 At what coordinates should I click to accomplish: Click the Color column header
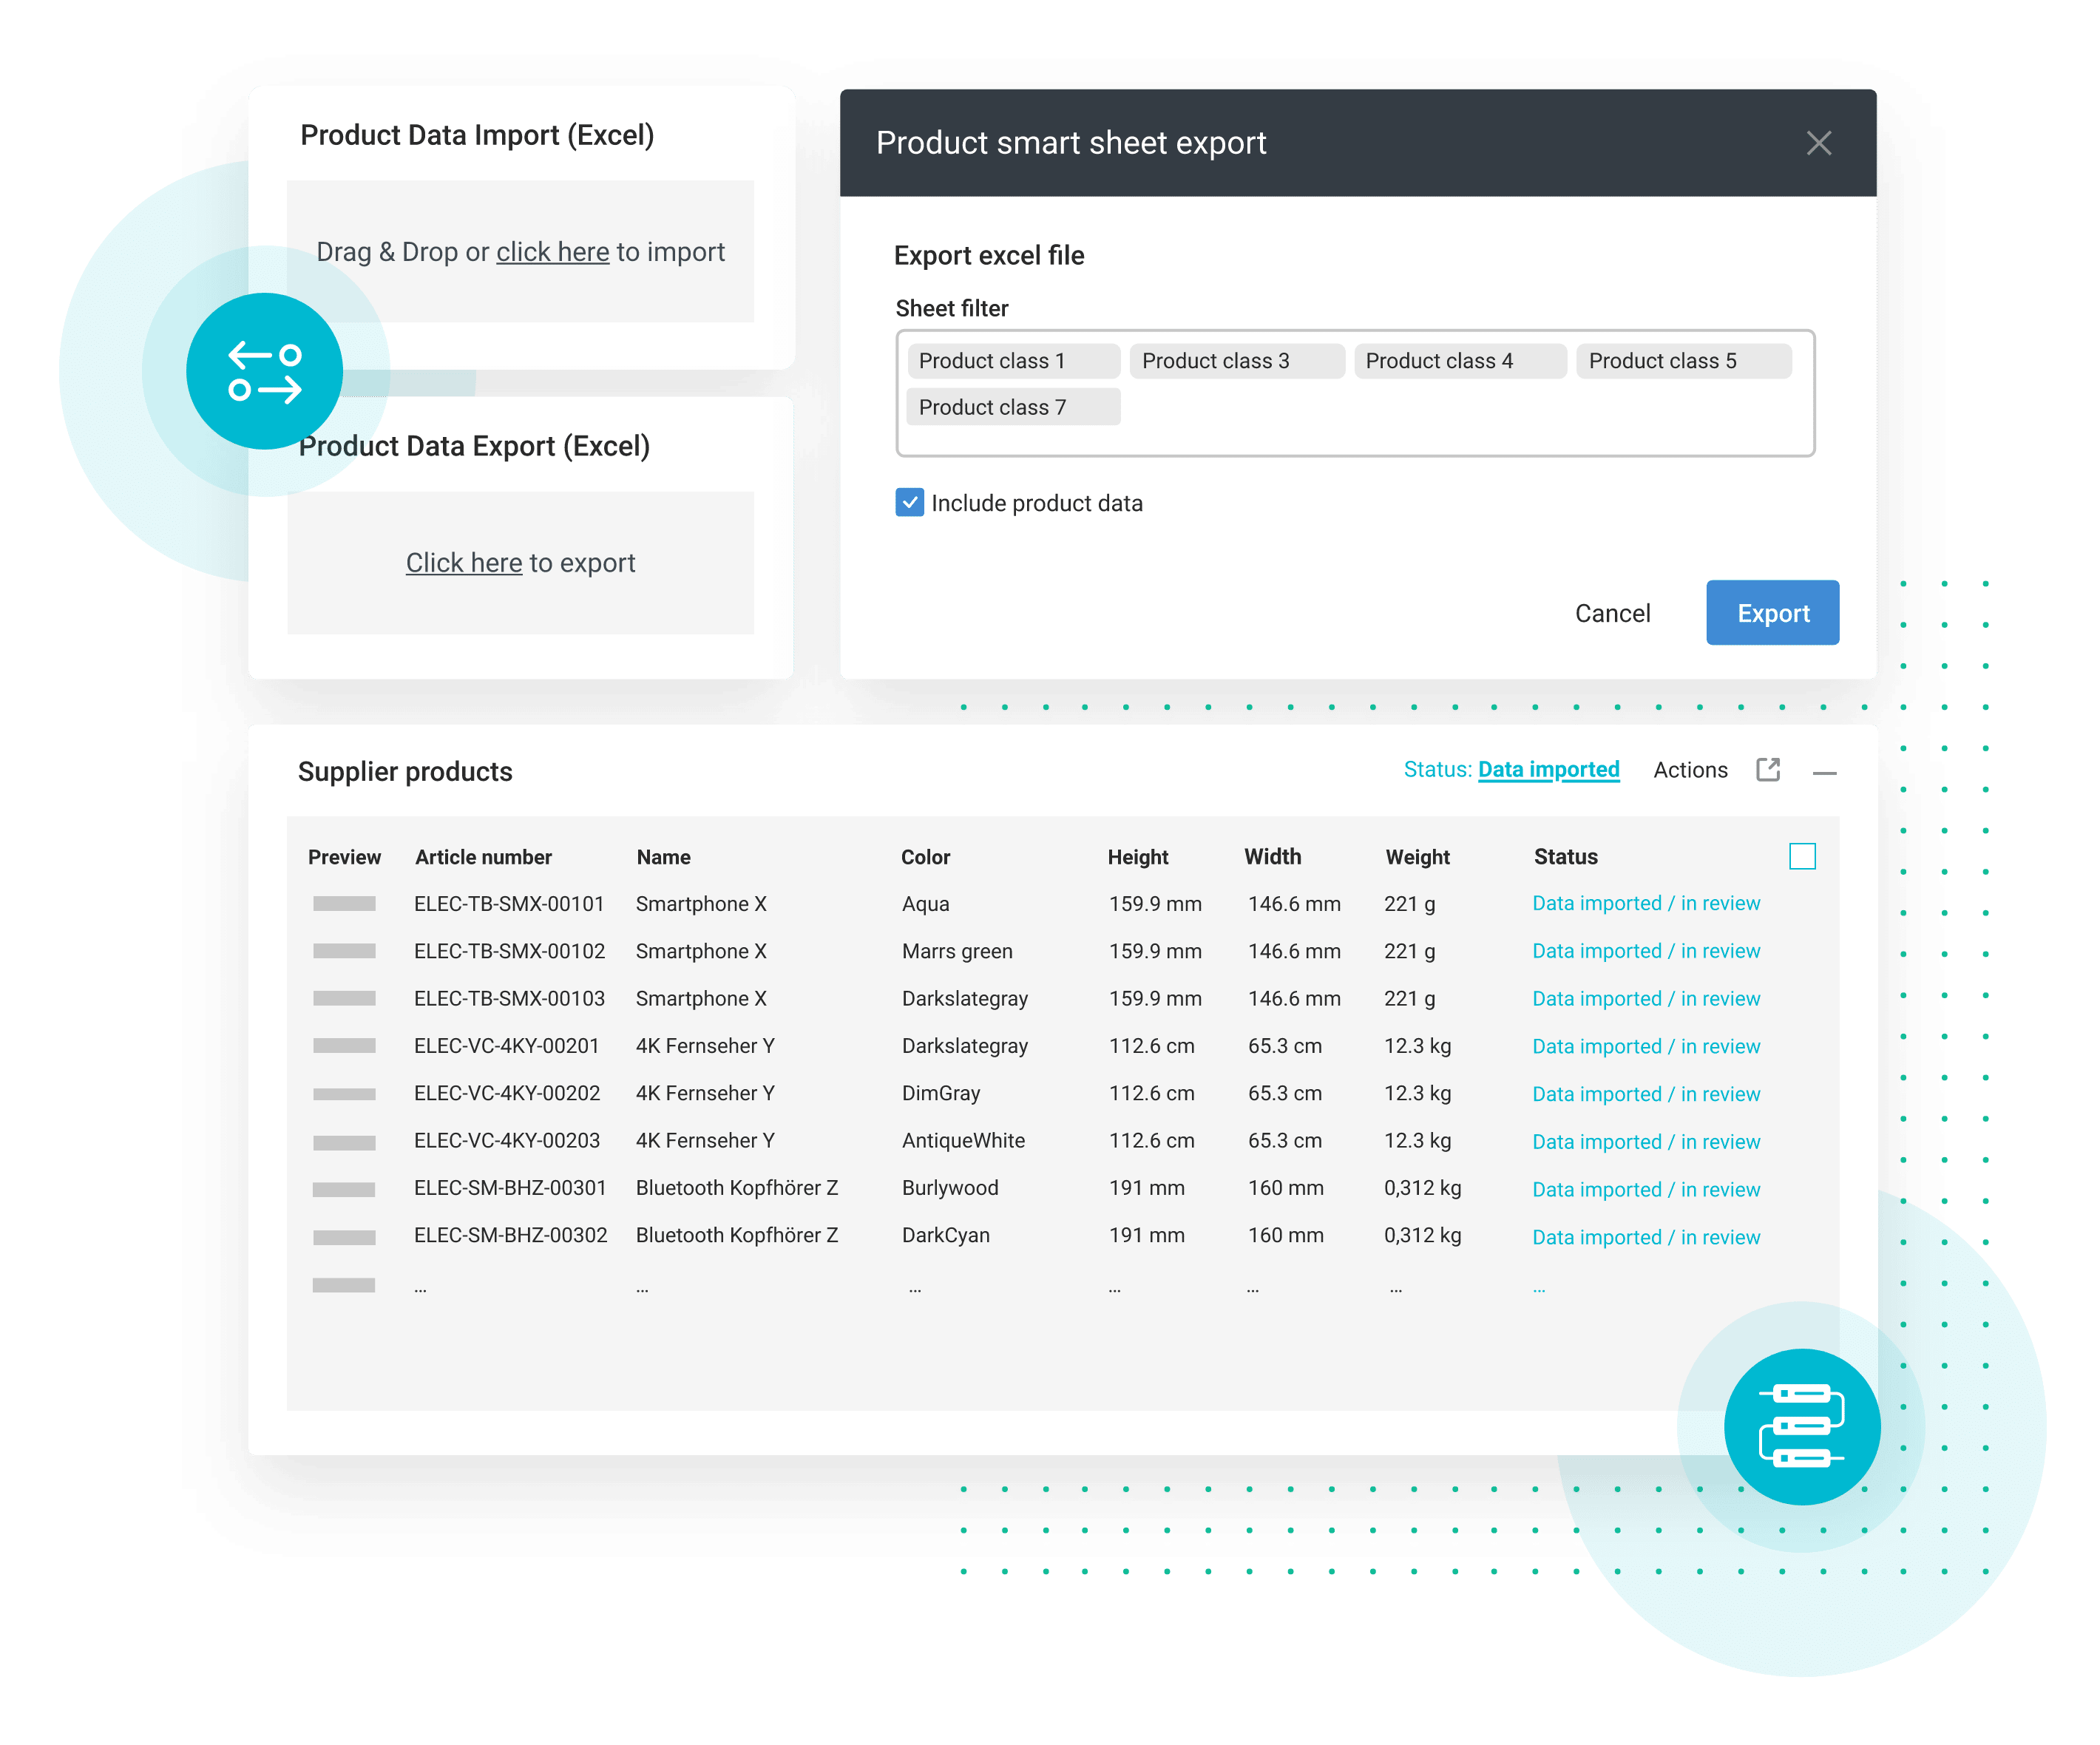coord(925,857)
